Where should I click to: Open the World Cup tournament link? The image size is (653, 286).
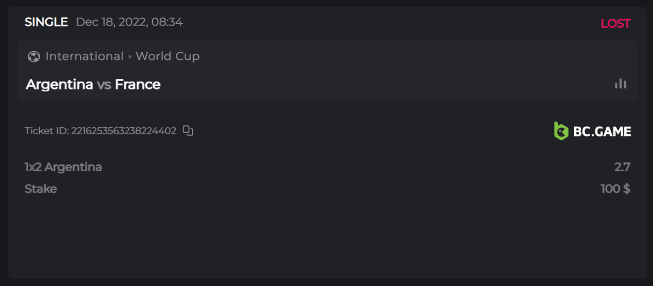click(168, 57)
